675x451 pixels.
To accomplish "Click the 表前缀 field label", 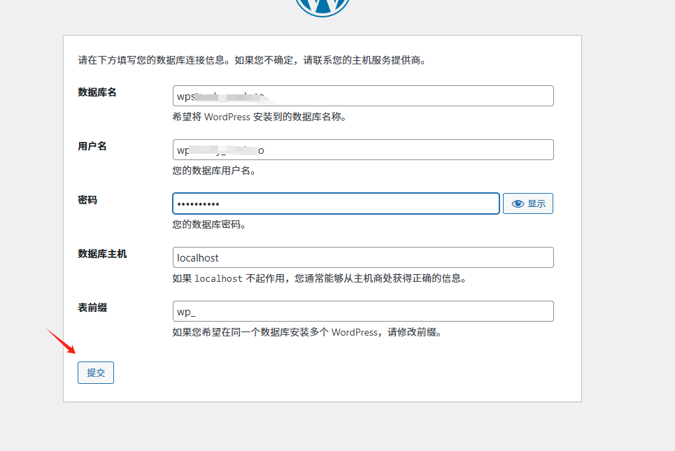I will click(x=92, y=308).
